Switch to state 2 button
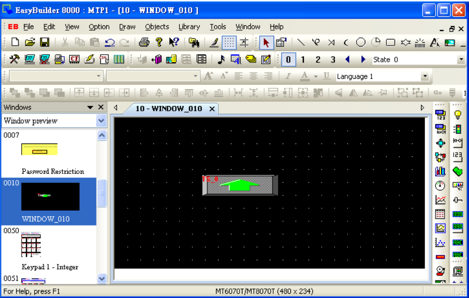 pos(318,60)
